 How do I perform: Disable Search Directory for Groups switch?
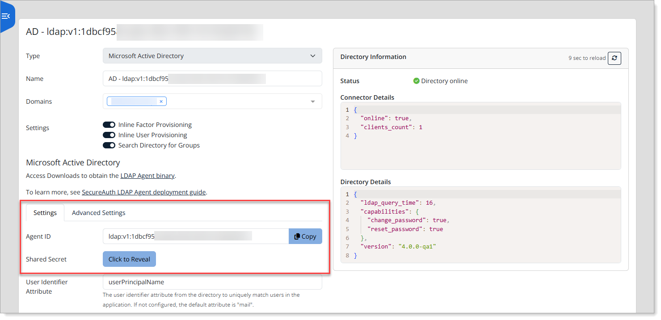109,145
